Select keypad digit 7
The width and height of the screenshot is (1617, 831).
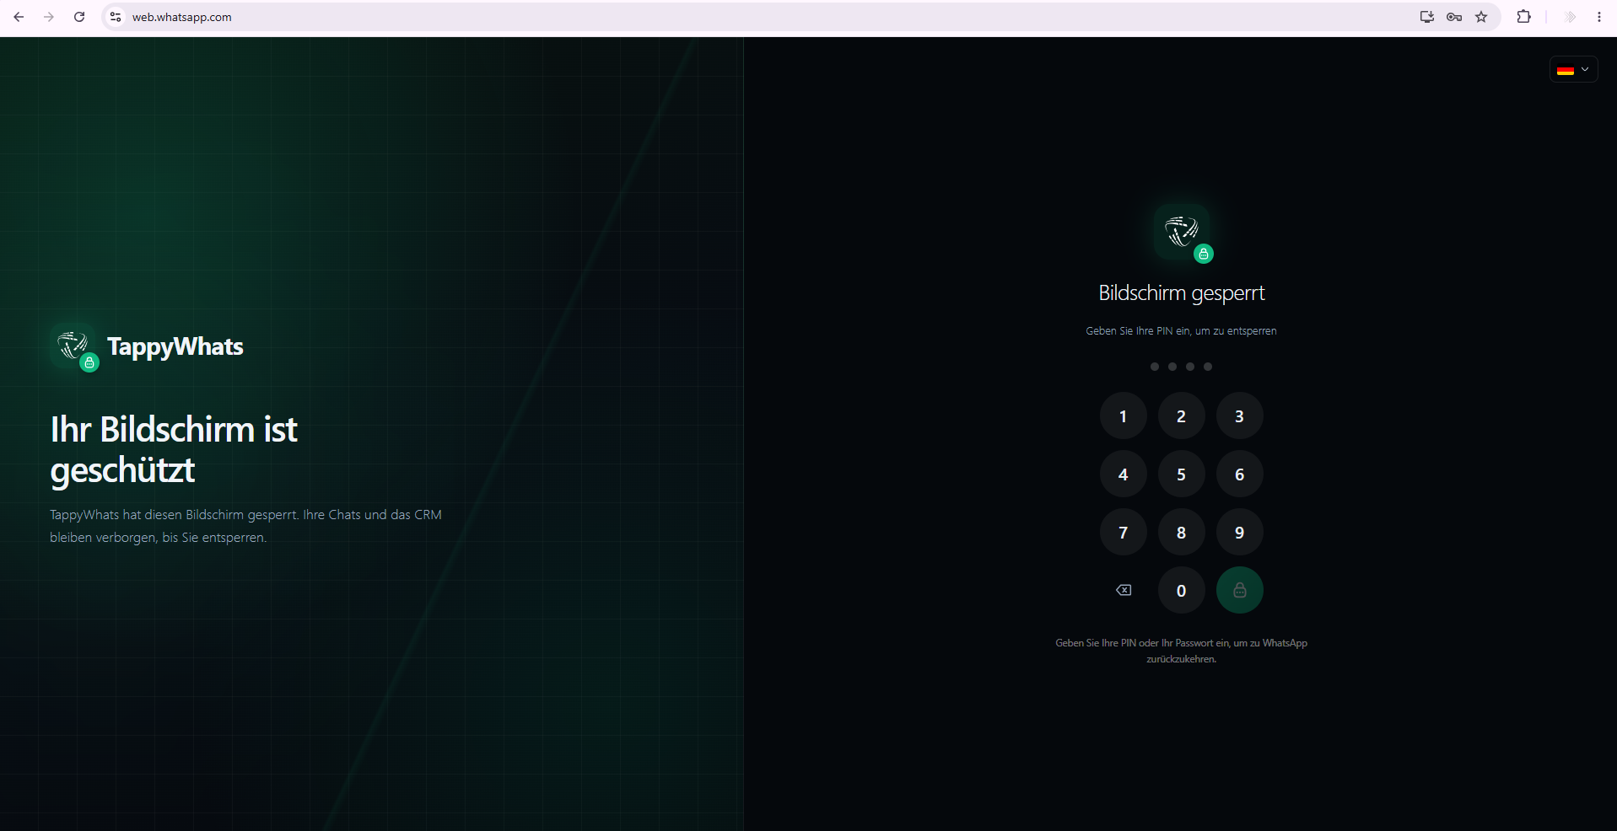tap(1123, 532)
